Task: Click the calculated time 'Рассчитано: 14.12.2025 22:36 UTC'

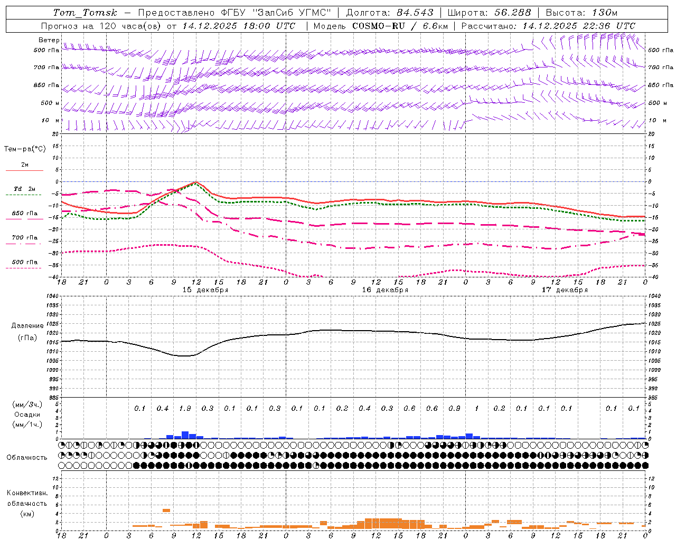Action: 548,26
